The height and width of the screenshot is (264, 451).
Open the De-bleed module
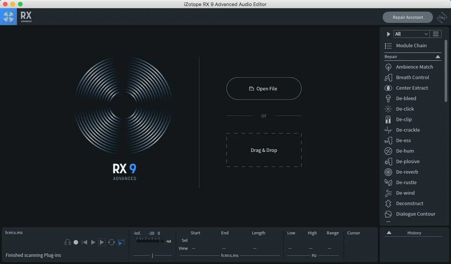406,99
